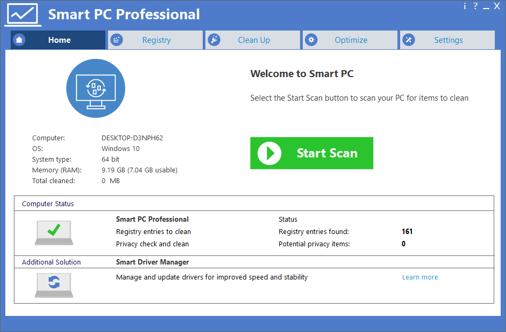506x332 pixels.
Task: Start the PC scan with Start Scan
Action: 312,153
